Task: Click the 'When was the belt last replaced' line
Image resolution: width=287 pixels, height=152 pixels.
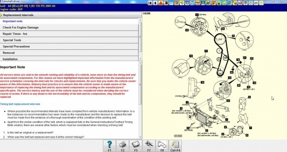Action: click(46, 137)
